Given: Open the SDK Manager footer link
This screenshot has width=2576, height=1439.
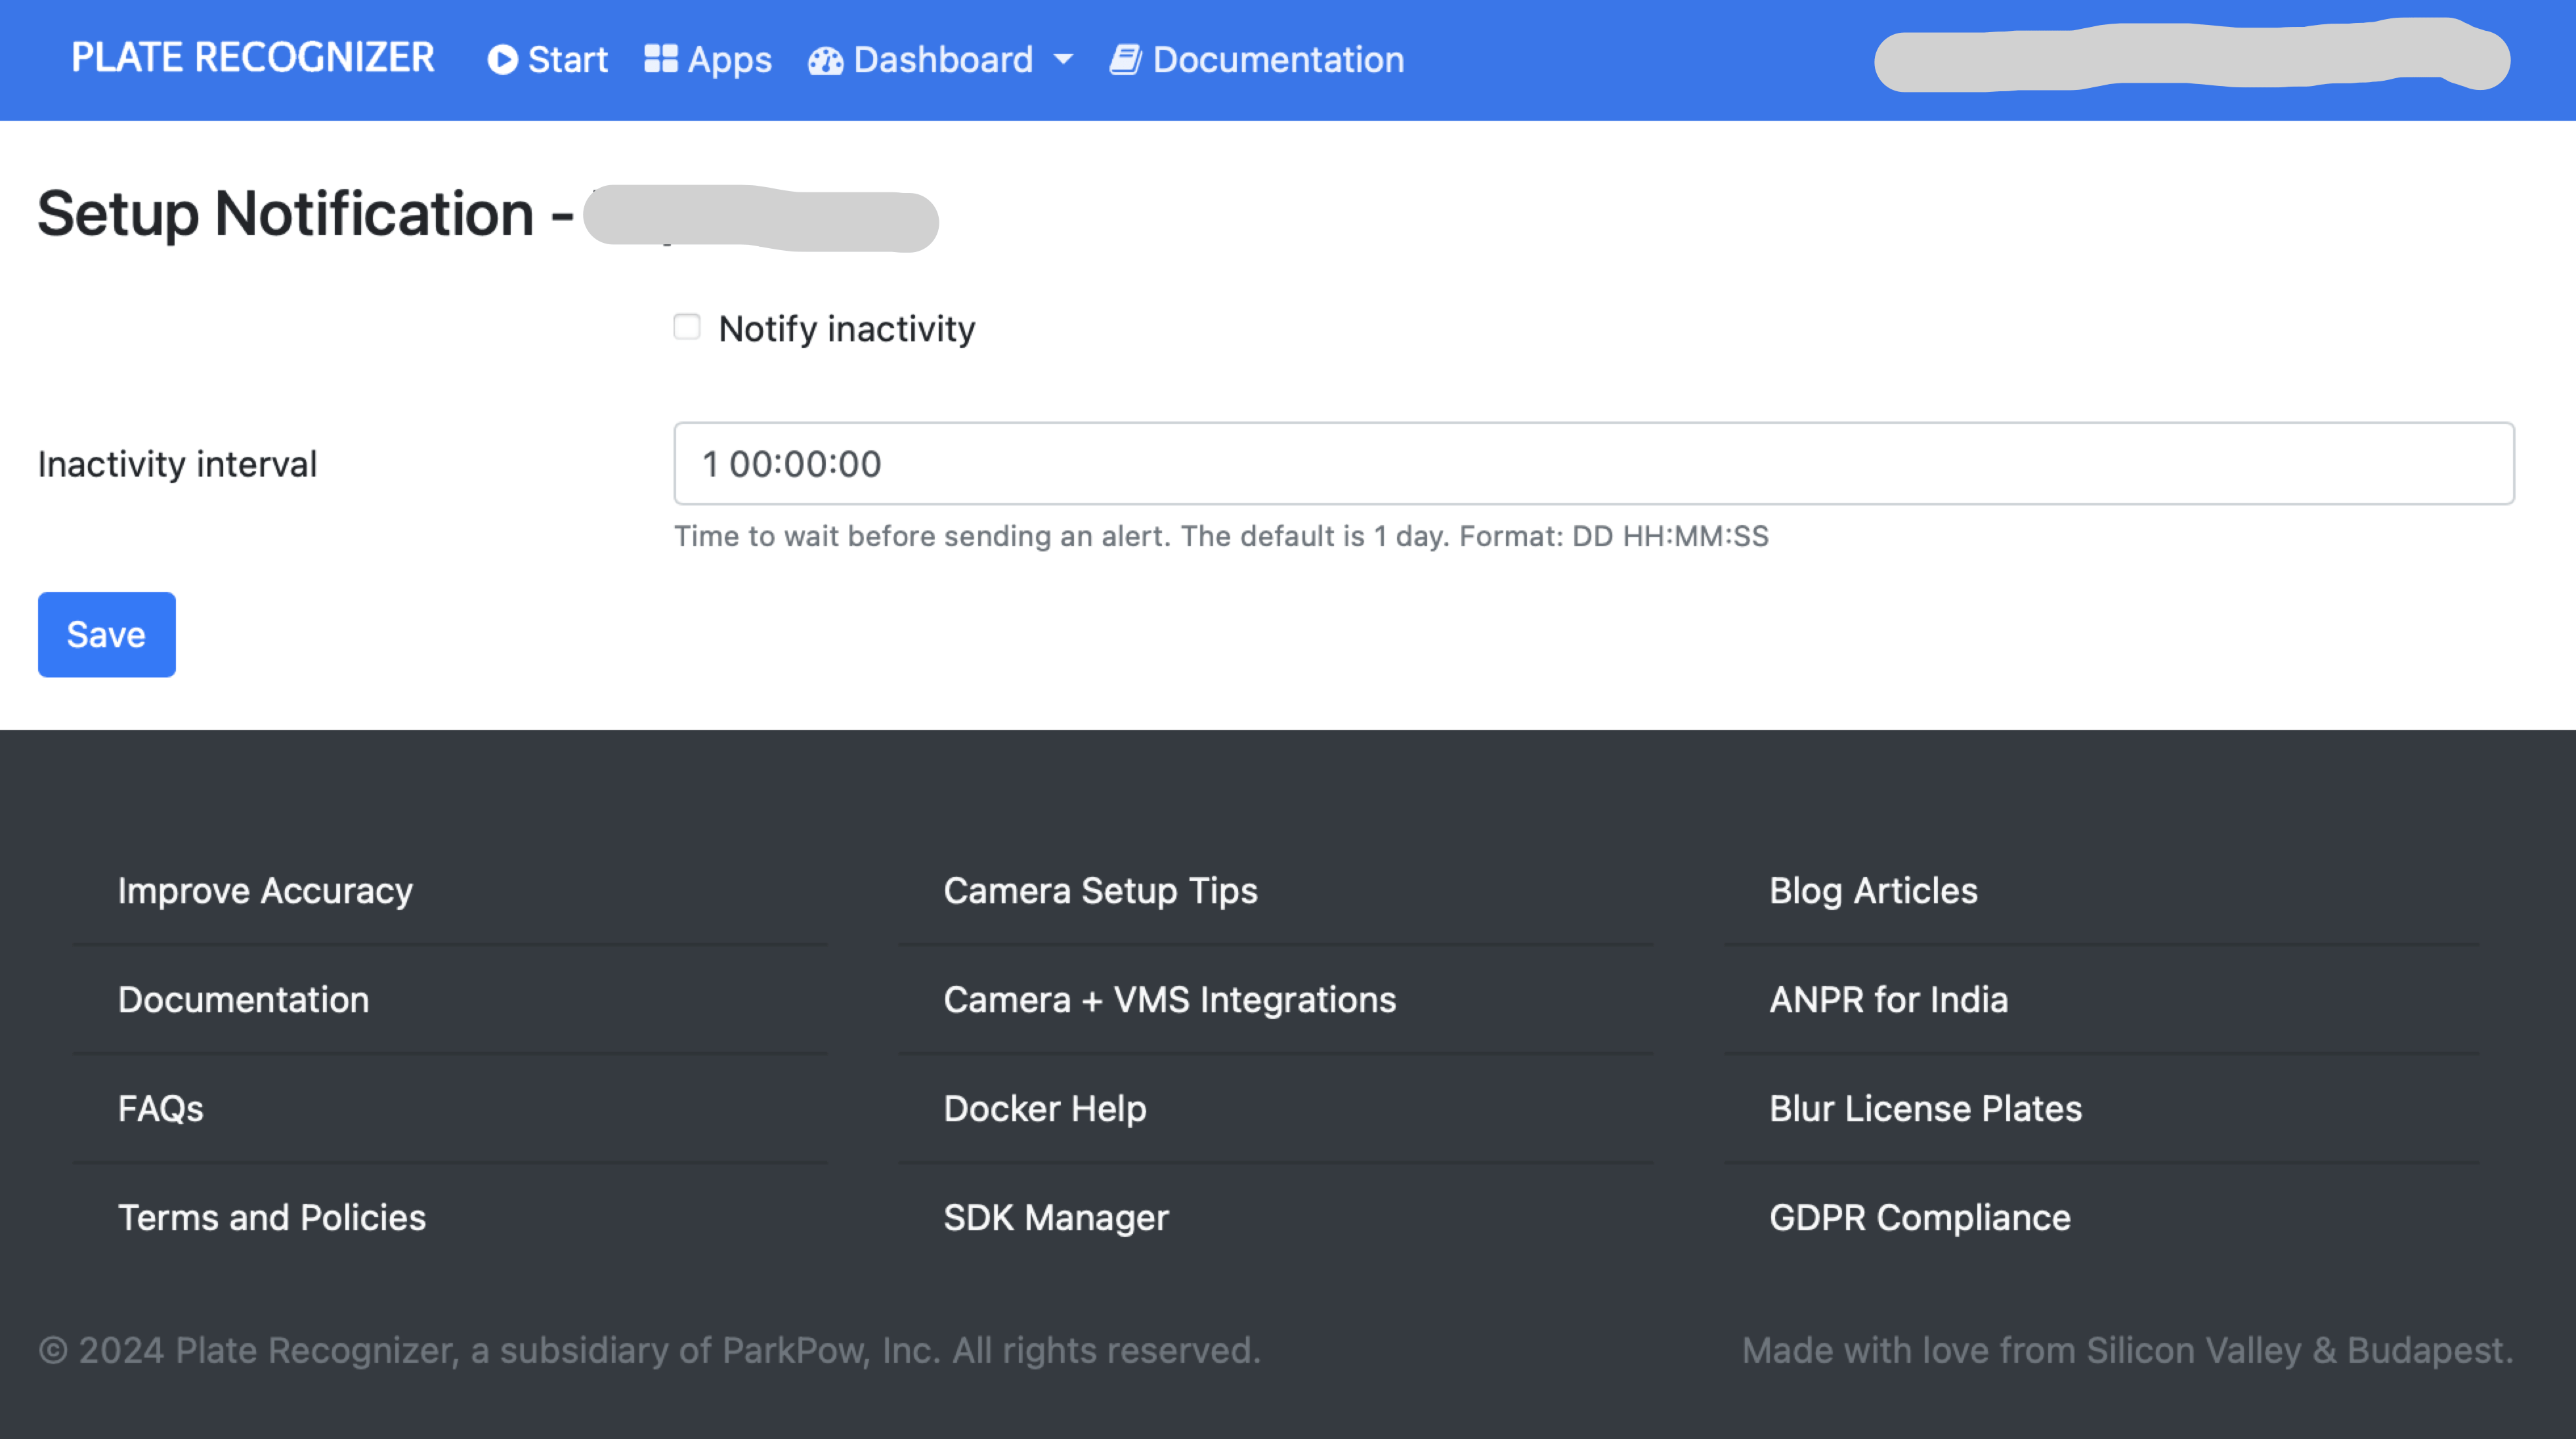Looking at the screenshot, I should point(1055,1218).
